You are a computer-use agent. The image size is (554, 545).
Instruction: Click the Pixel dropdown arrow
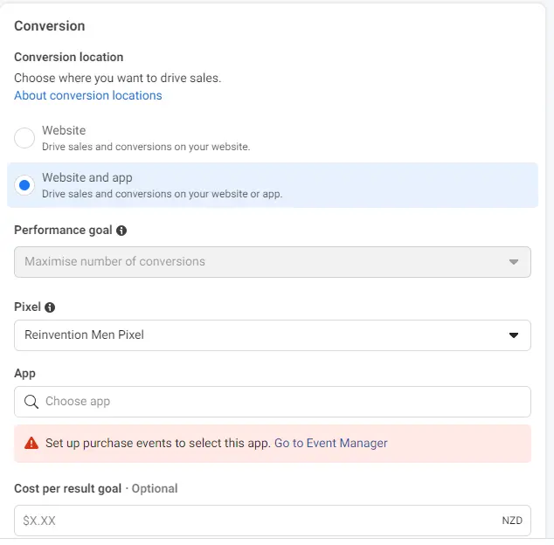coord(514,335)
